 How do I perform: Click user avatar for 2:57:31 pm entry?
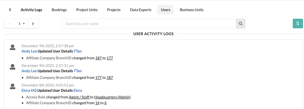12,67
